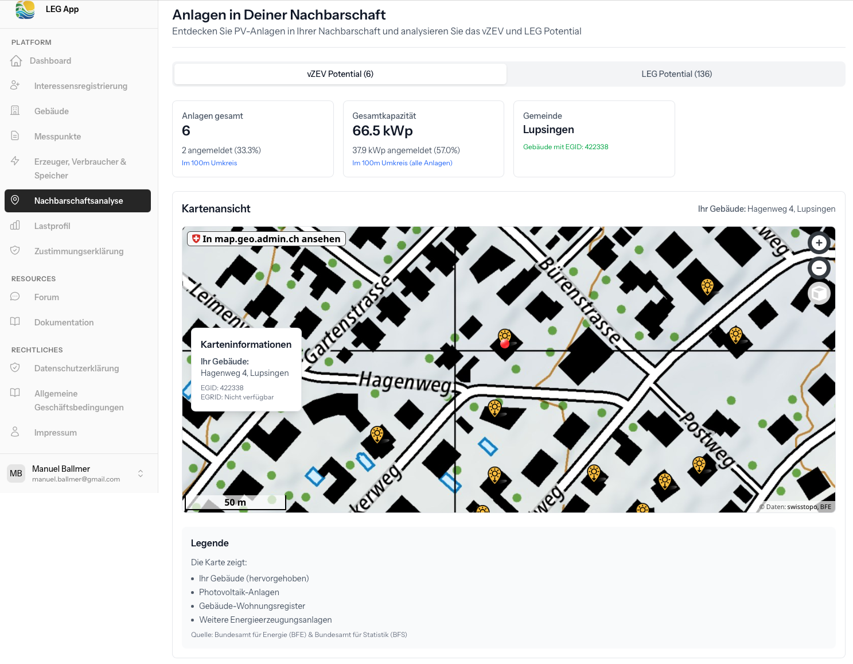Zoom in on the map
This screenshot has height=664, width=853.
[819, 243]
